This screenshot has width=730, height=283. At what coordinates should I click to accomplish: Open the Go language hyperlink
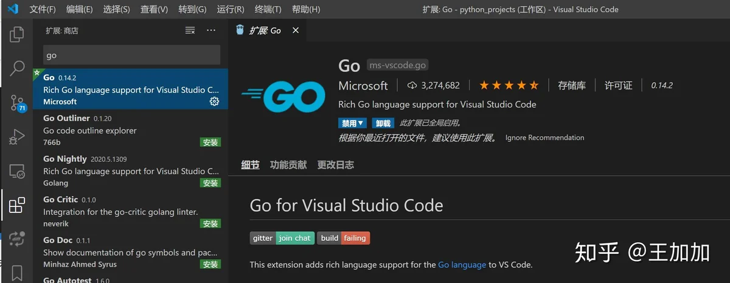(x=462, y=265)
